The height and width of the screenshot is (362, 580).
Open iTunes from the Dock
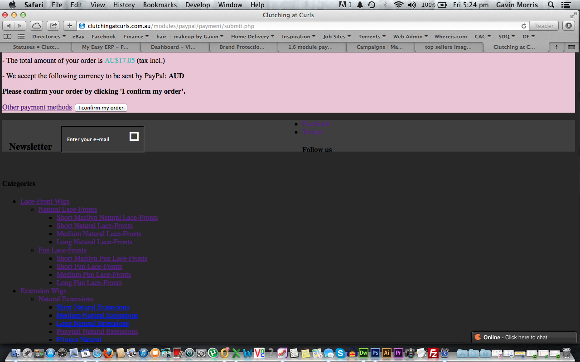pos(143,353)
